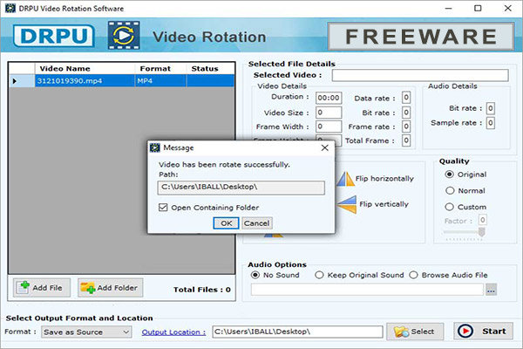
Task: Click the Add File button
Action: point(42,288)
